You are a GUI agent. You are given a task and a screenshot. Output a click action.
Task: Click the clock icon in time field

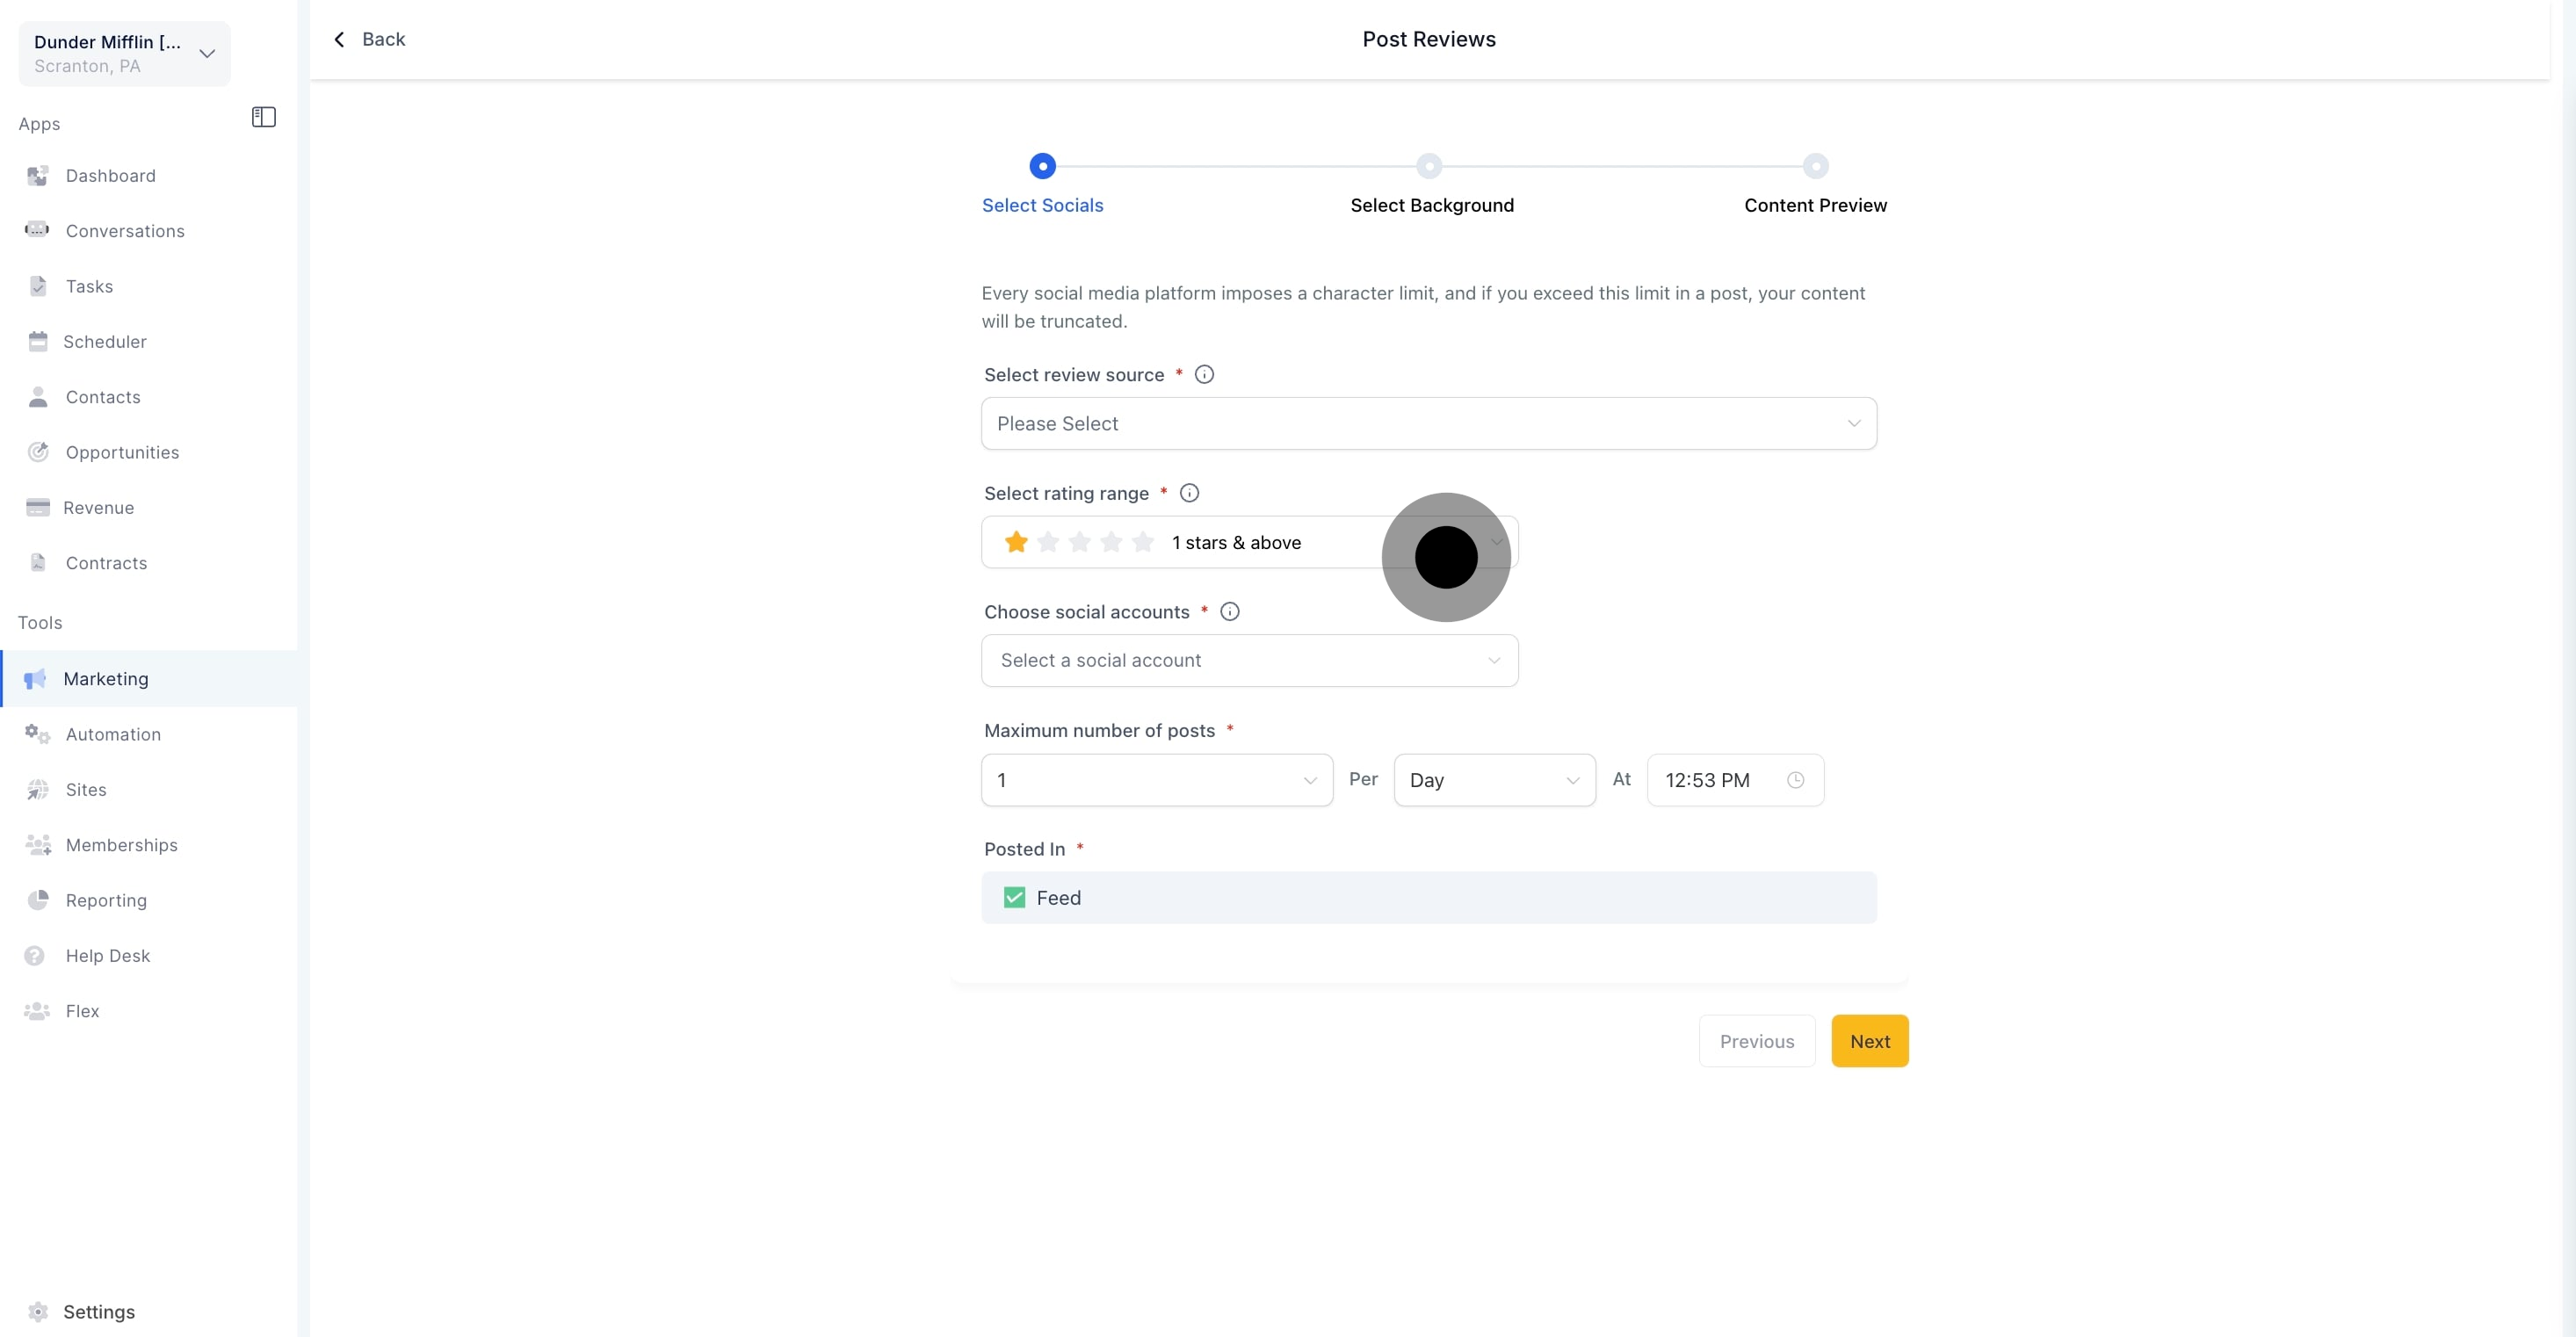pyautogui.click(x=1795, y=780)
